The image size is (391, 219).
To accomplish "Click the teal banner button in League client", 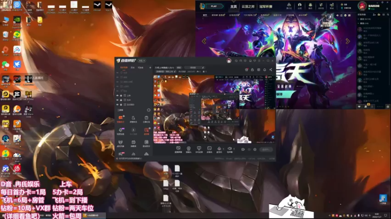I will tap(285, 94).
